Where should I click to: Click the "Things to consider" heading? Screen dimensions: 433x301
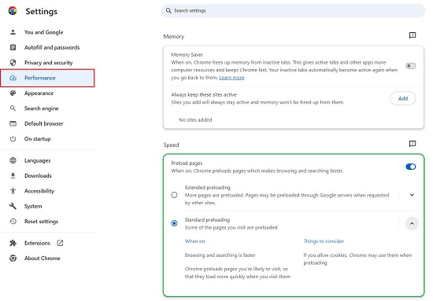[324, 241]
